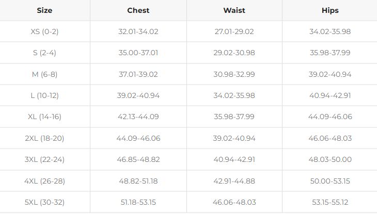This screenshot has width=377, height=214.
Task: Click the XL (14-16) size cell
Action: [44, 117]
